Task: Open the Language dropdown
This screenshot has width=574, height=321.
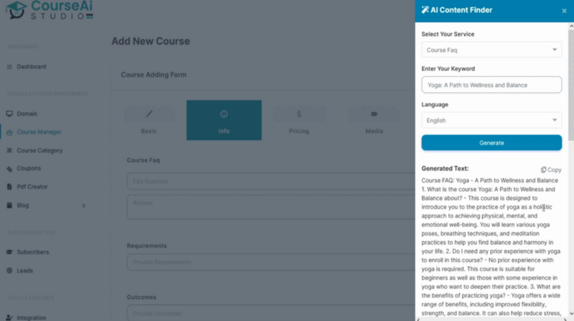Action: click(491, 121)
